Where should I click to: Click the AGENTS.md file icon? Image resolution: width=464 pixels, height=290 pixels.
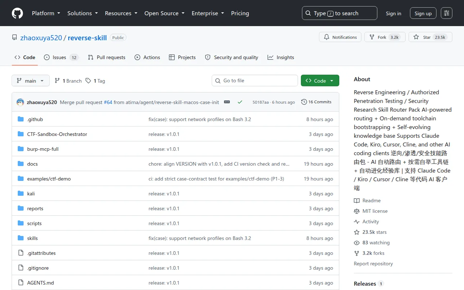pyautogui.click(x=21, y=283)
